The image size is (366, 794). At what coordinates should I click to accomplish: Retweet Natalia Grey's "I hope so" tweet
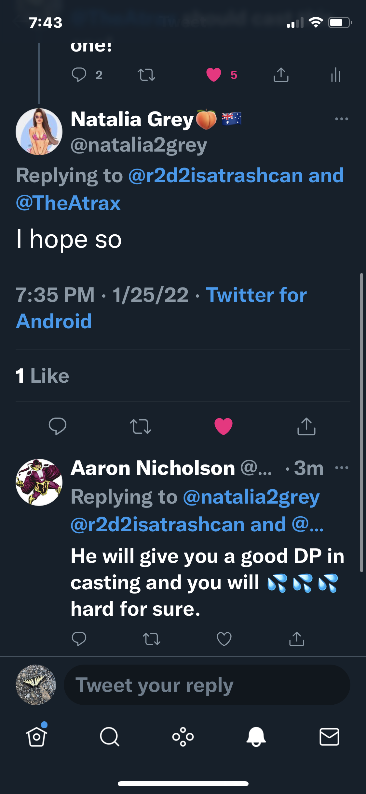click(141, 426)
